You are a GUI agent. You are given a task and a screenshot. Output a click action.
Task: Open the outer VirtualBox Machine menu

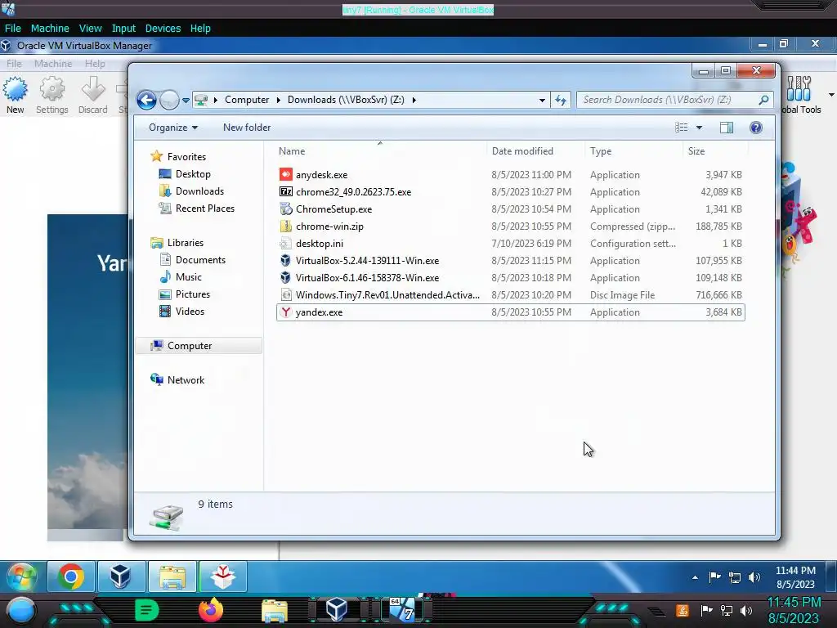(x=50, y=29)
